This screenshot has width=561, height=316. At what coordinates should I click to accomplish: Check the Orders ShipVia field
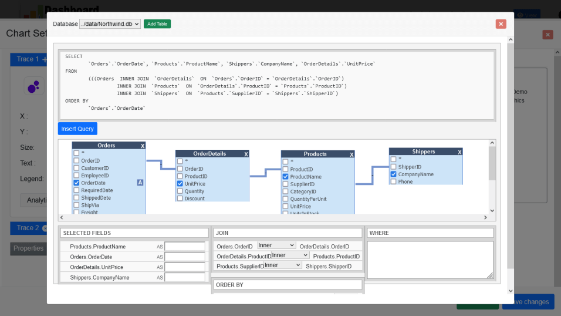[76, 206]
